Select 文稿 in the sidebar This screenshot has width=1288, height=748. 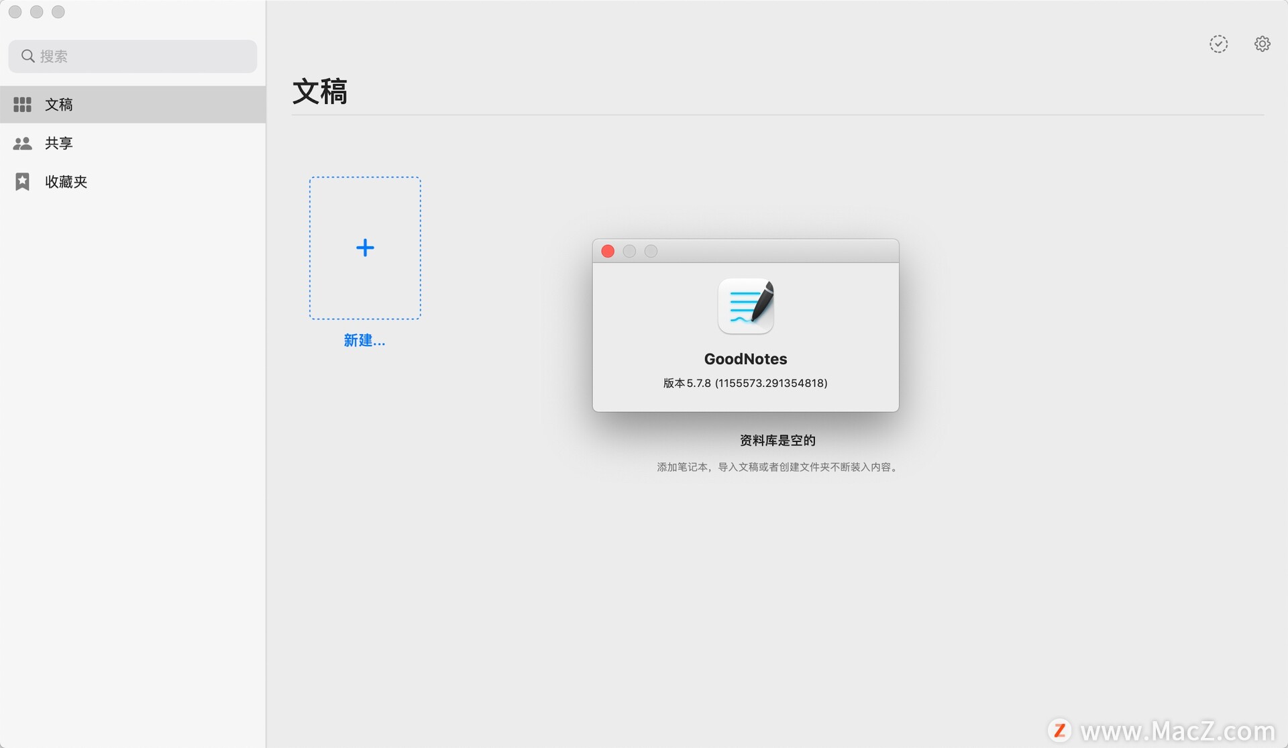pos(133,105)
